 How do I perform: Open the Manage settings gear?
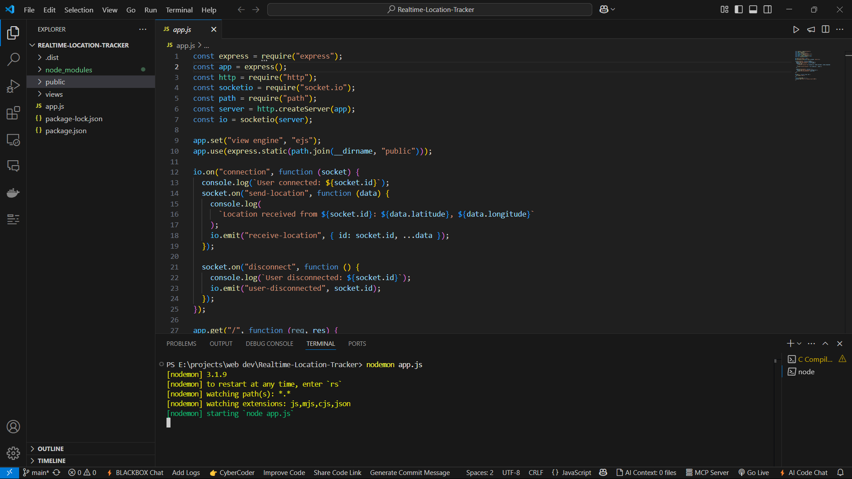point(13,453)
